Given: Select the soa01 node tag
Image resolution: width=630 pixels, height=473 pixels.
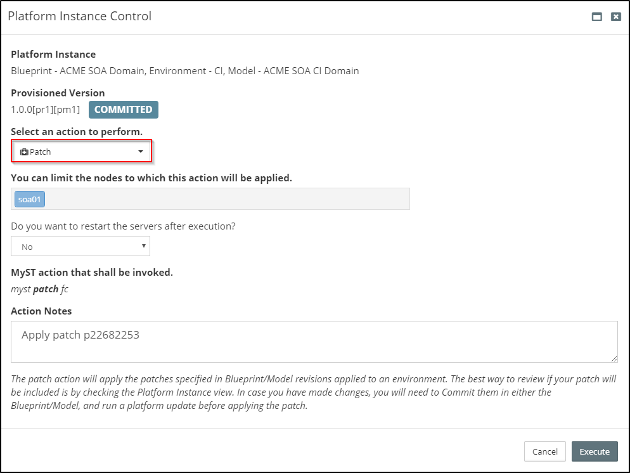Looking at the screenshot, I should coord(30,200).
